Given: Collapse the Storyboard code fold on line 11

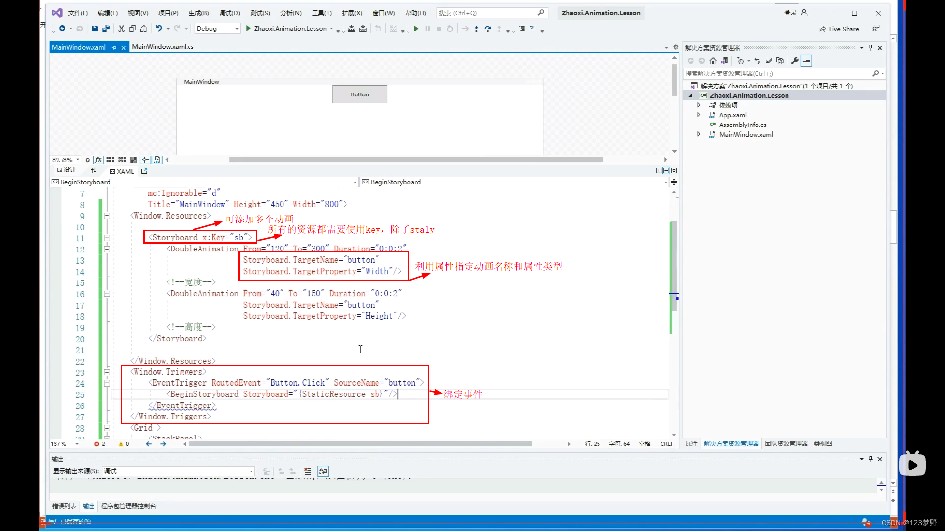Looking at the screenshot, I should pyautogui.click(x=107, y=238).
